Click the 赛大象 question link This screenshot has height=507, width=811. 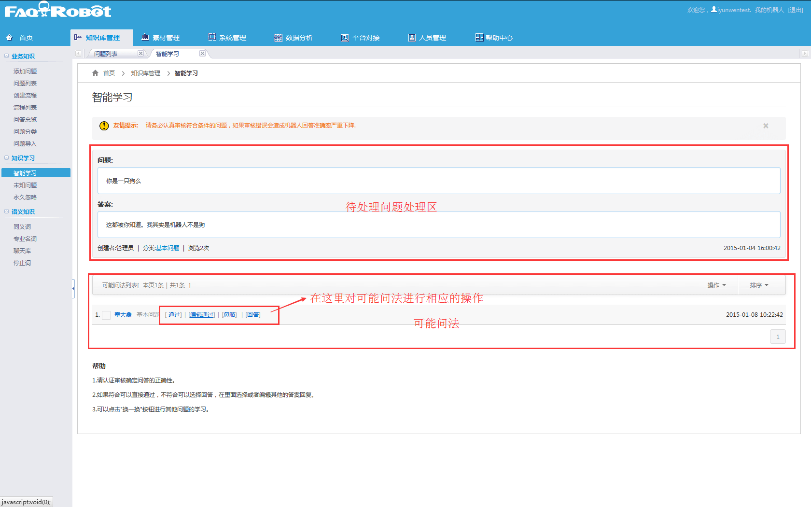click(123, 315)
